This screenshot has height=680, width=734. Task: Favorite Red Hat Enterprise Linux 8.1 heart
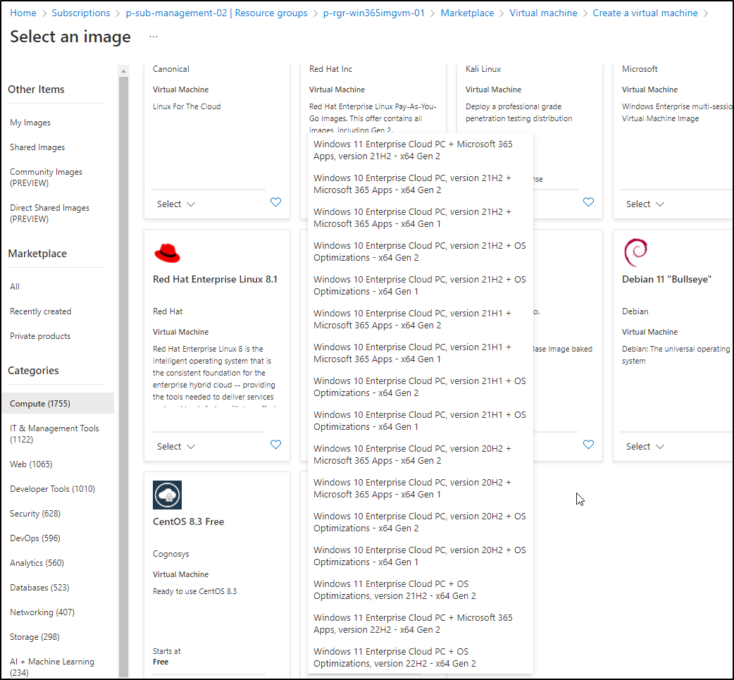275,445
